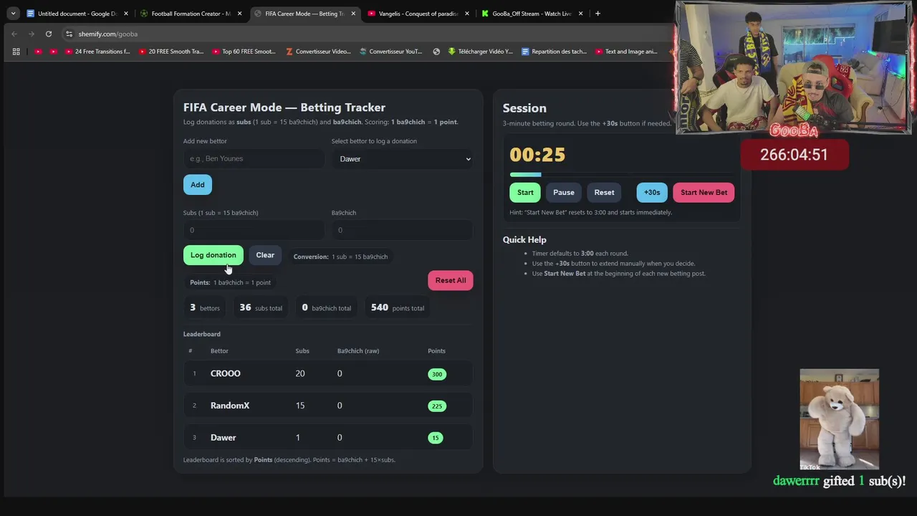Click the 3 bettors stat
Screen dimensions: 917x516
(x=205, y=307)
